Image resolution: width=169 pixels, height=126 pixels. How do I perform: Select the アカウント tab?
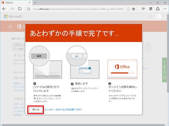pos(16,3)
